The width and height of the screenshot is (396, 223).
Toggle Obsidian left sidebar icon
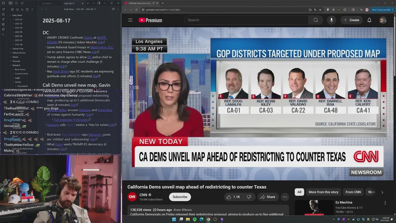[3, 3]
